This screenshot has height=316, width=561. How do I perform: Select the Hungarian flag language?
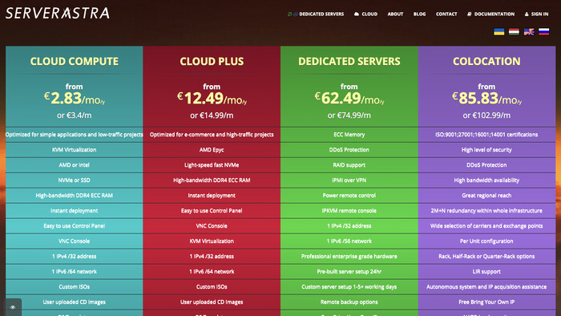[x=515, y=32]
